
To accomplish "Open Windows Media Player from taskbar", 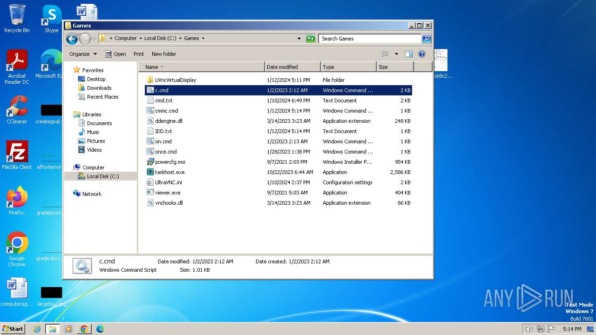I will tap(68, 329).
